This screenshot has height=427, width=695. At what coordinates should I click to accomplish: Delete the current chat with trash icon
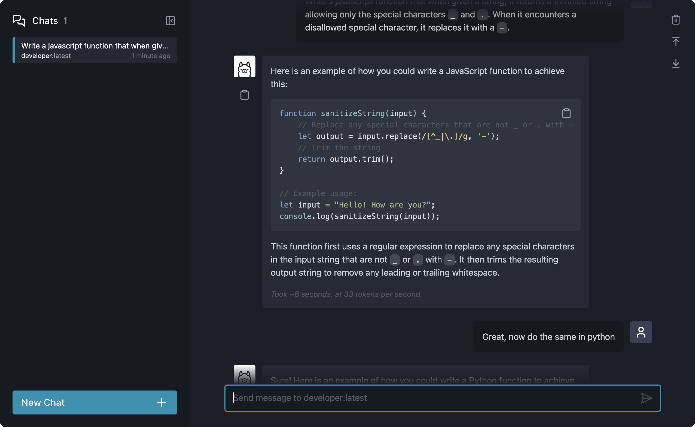675,20
